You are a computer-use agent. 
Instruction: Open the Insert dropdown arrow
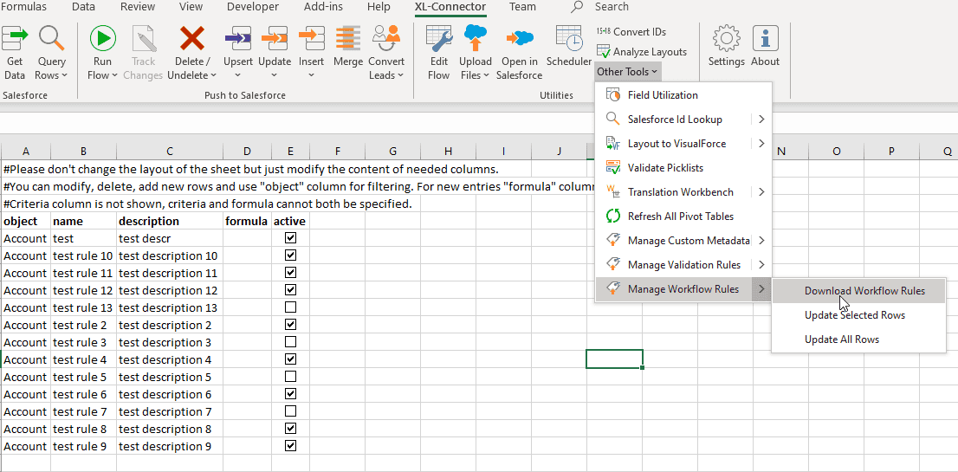click(311, 75)
